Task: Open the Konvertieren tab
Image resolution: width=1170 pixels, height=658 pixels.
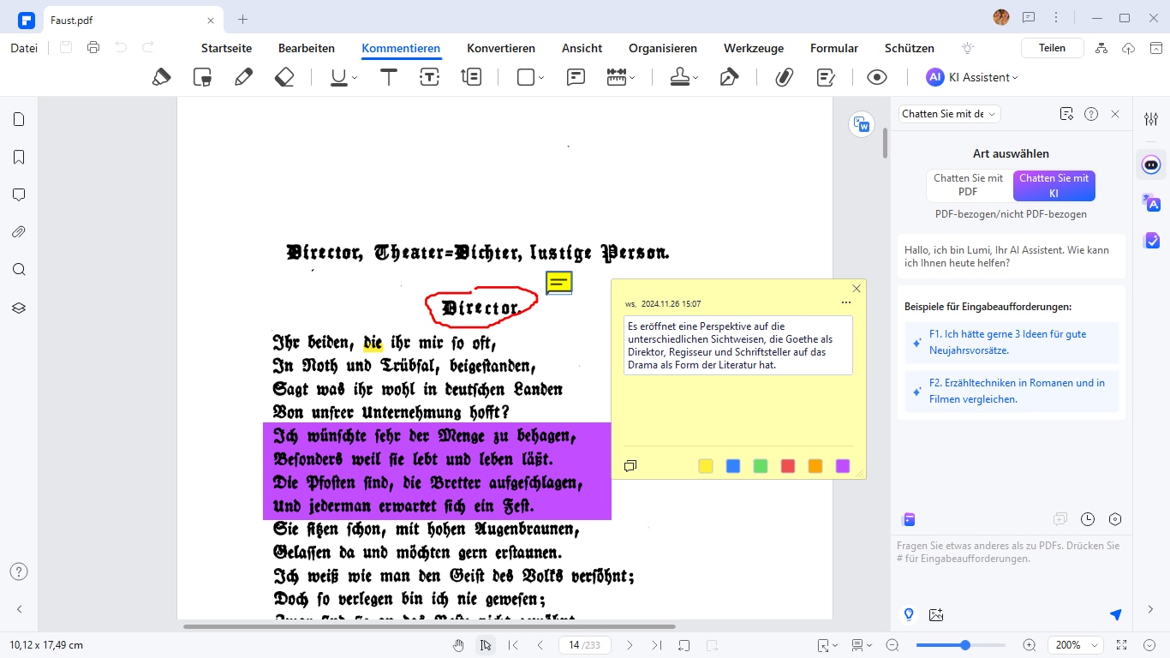Action: pos(501,49)
